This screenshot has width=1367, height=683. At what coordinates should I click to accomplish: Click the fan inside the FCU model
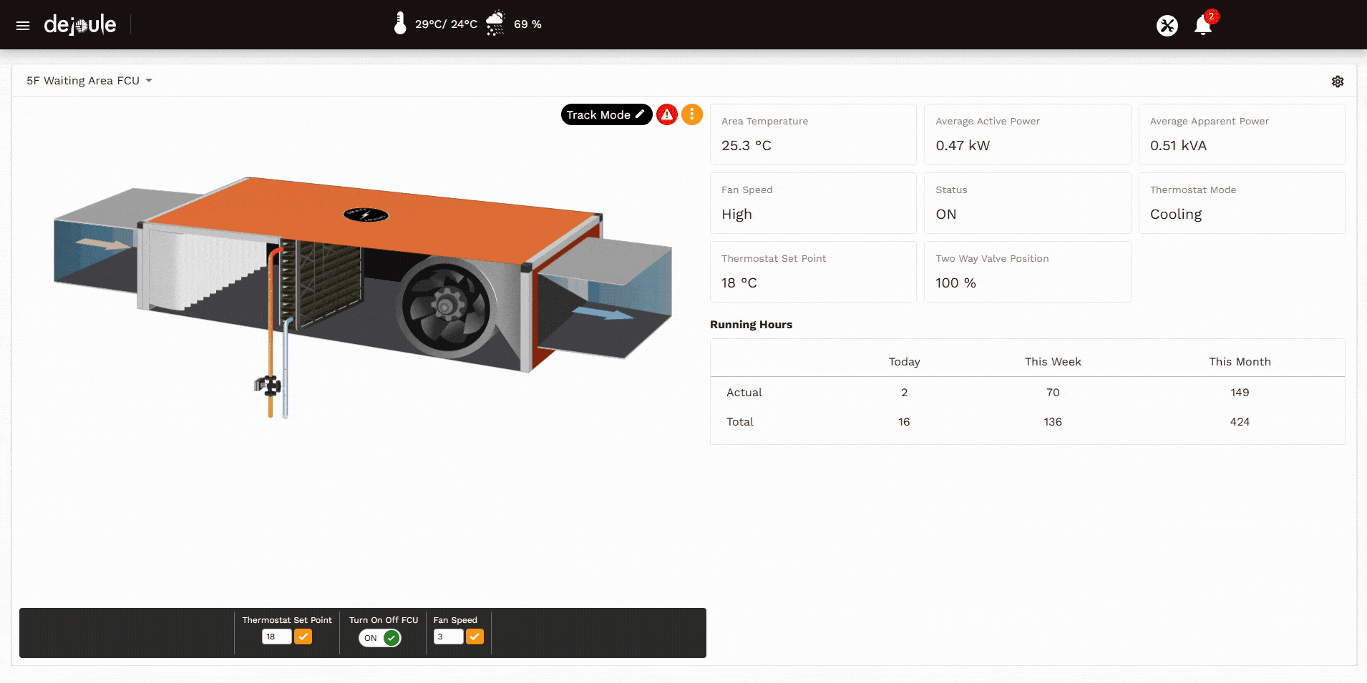coord(446,308)
